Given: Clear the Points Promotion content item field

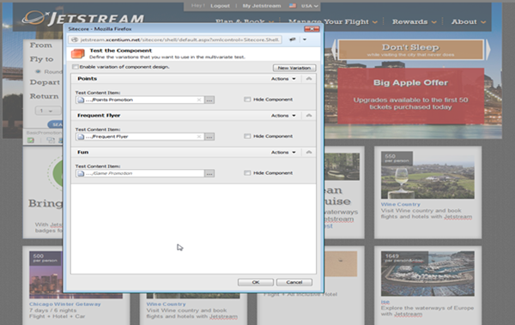Looking at the screenshot, I should pyautogui.click(x=199, y=99).
